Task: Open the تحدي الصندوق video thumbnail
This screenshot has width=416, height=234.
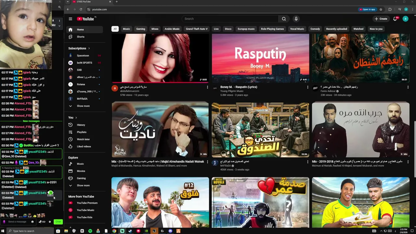Action: pos(260,130)
